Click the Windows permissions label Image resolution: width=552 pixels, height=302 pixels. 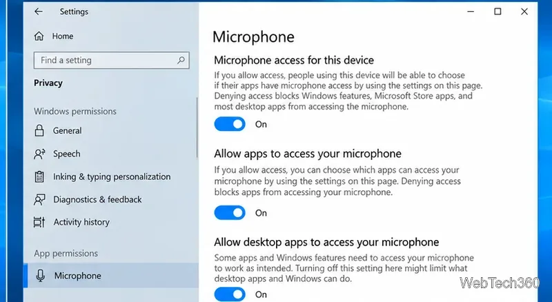click(x=75, y=111)
